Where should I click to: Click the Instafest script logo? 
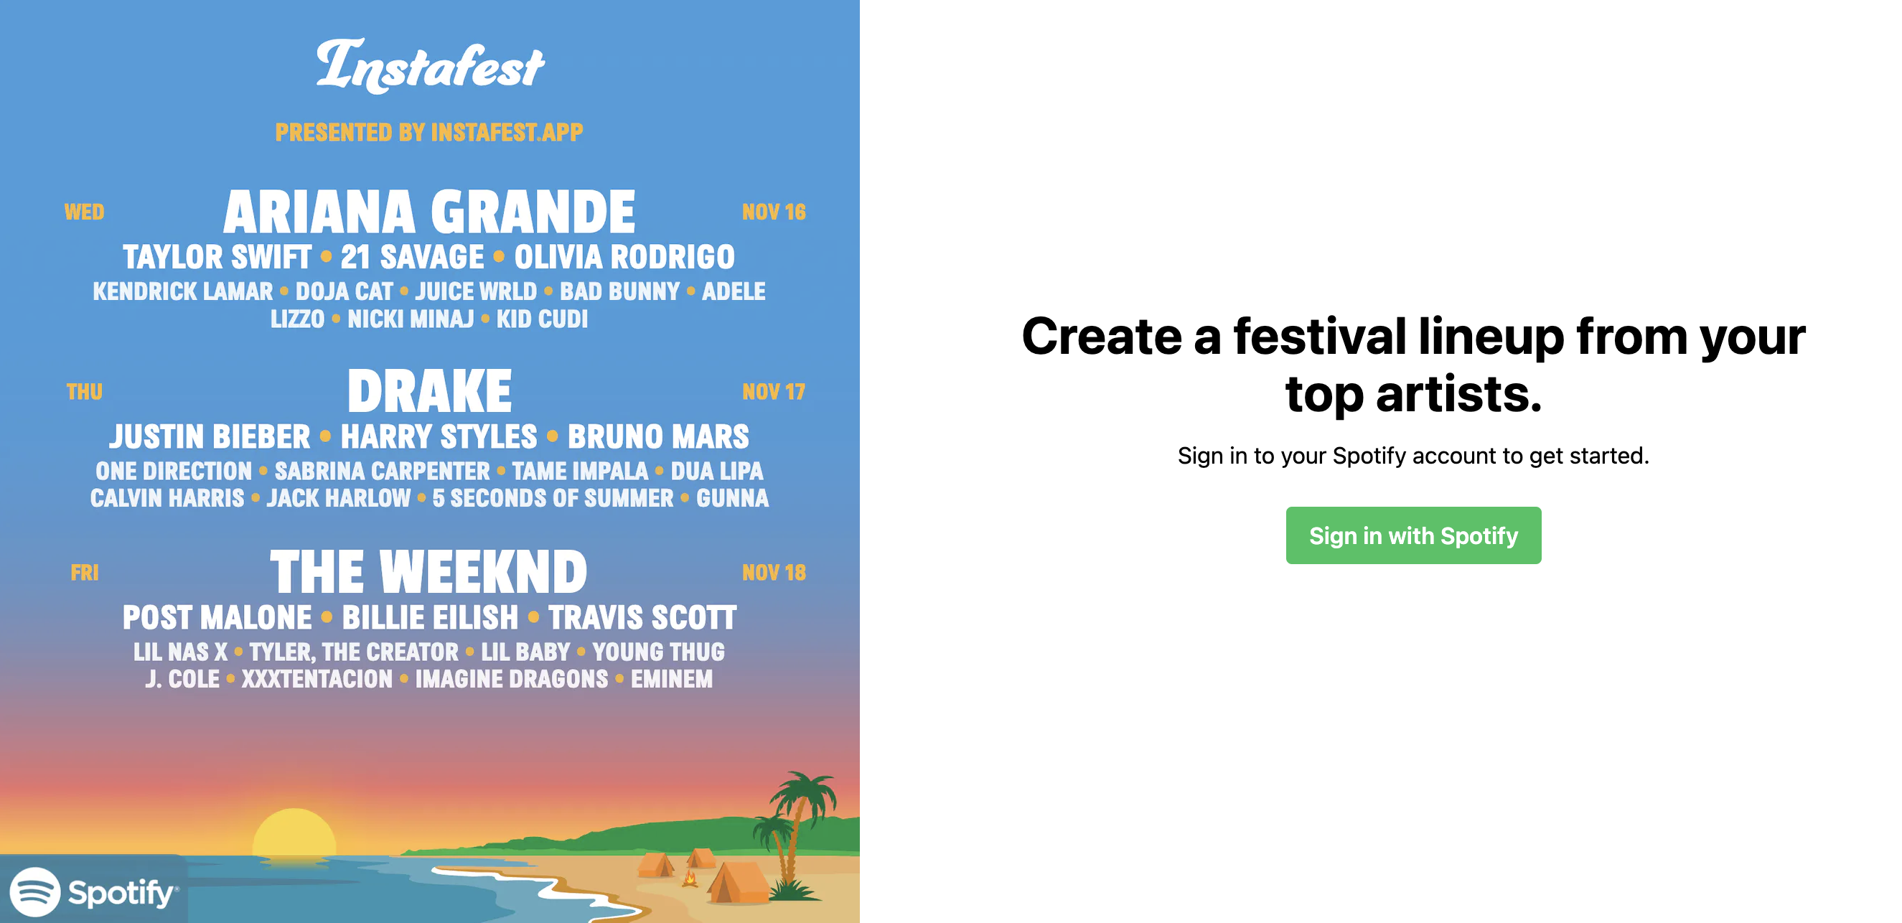point(430,67)
